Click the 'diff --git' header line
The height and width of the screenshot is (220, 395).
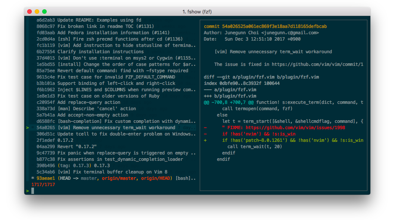point(261,77)
